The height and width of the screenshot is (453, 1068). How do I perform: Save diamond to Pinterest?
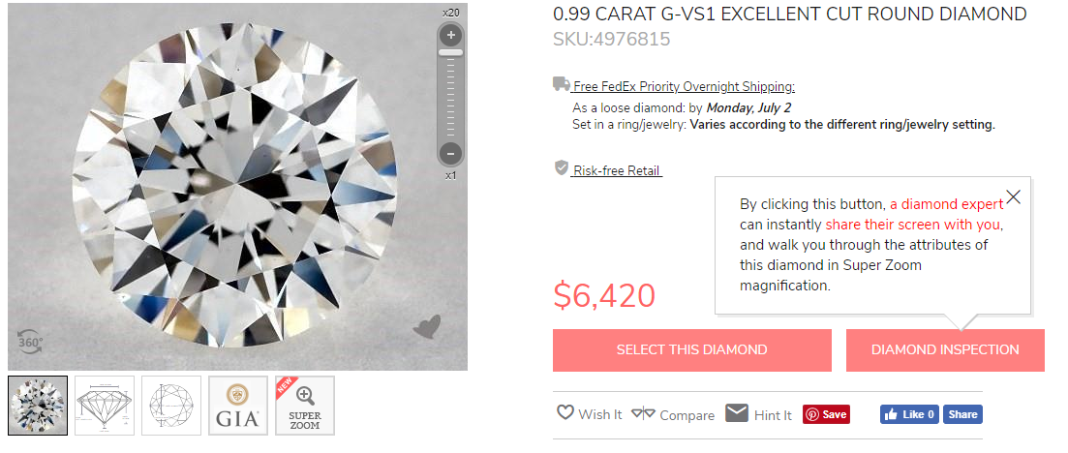tap(826, 414)
